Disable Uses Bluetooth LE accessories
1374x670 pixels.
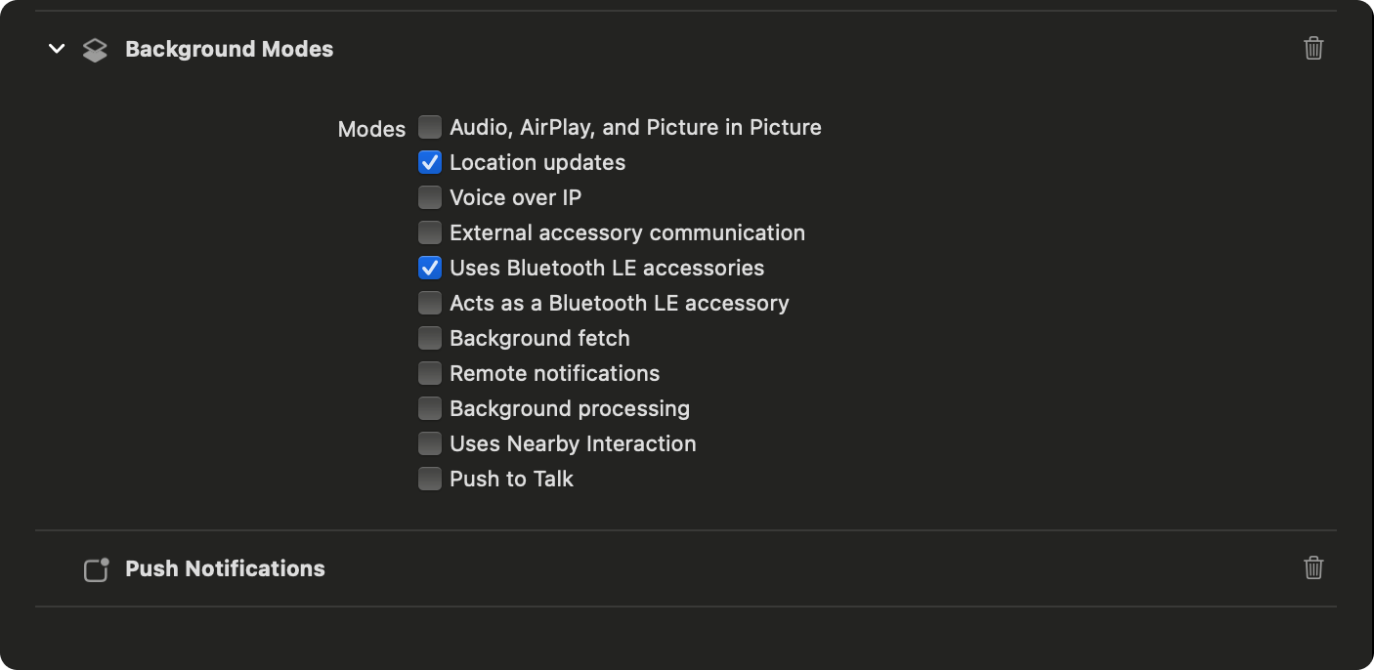point(430,268)
